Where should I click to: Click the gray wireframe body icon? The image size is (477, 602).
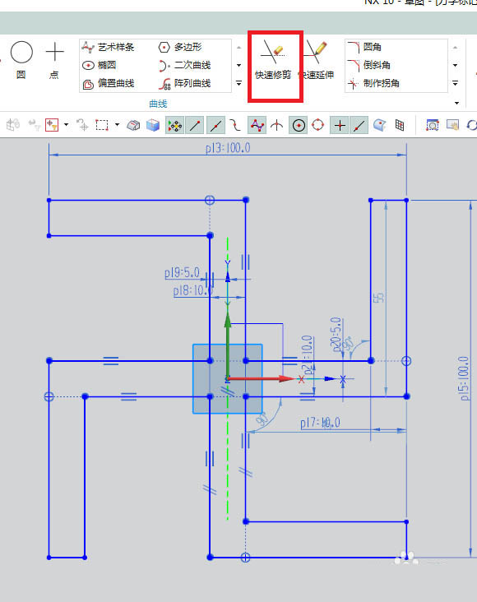click(133, 125)
